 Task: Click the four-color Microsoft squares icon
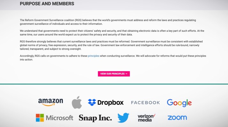(x=40, y=118)
